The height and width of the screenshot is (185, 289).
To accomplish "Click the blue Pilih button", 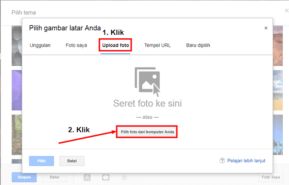I will [x=41, y=161].
